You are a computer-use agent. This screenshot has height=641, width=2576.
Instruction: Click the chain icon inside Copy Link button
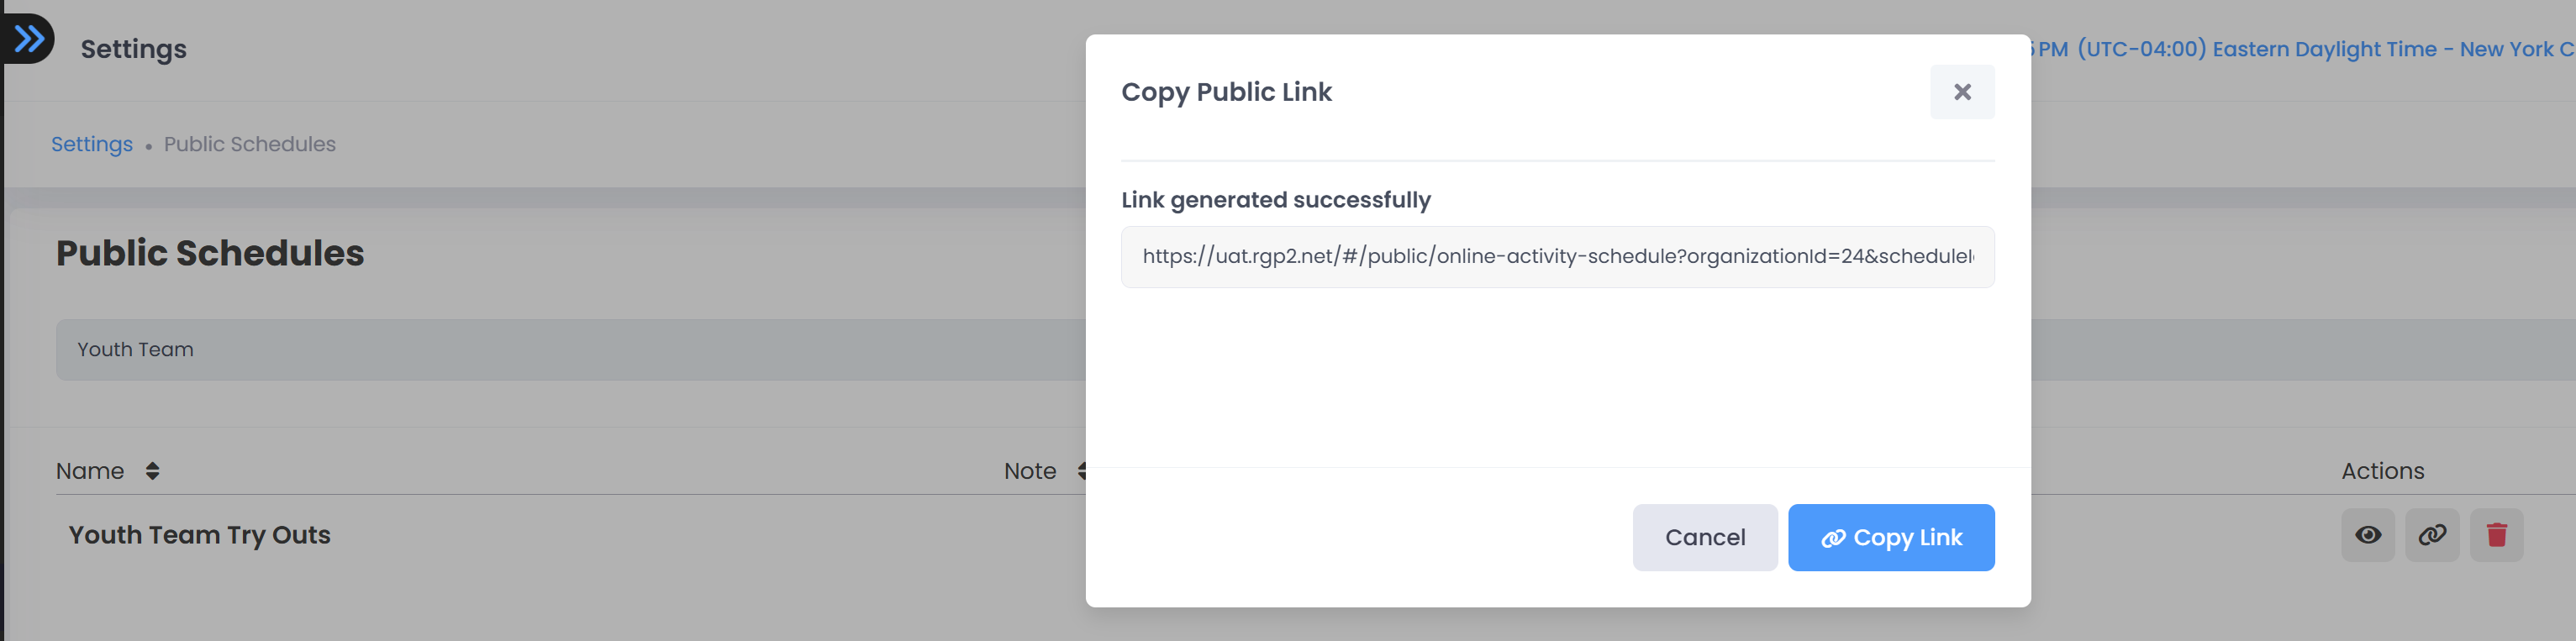(x=1832, y=538)
